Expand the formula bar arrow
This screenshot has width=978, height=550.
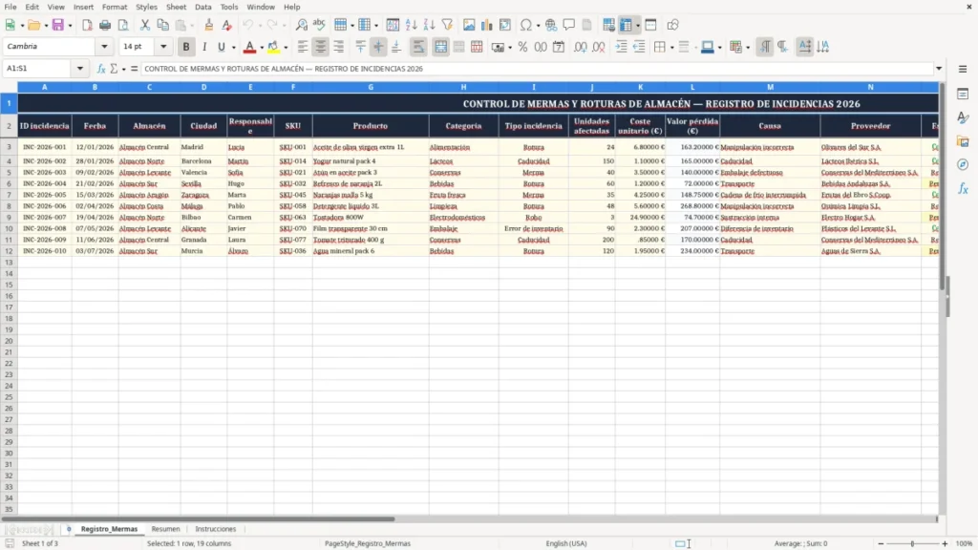pyautogui.click(x=939, y=69)
